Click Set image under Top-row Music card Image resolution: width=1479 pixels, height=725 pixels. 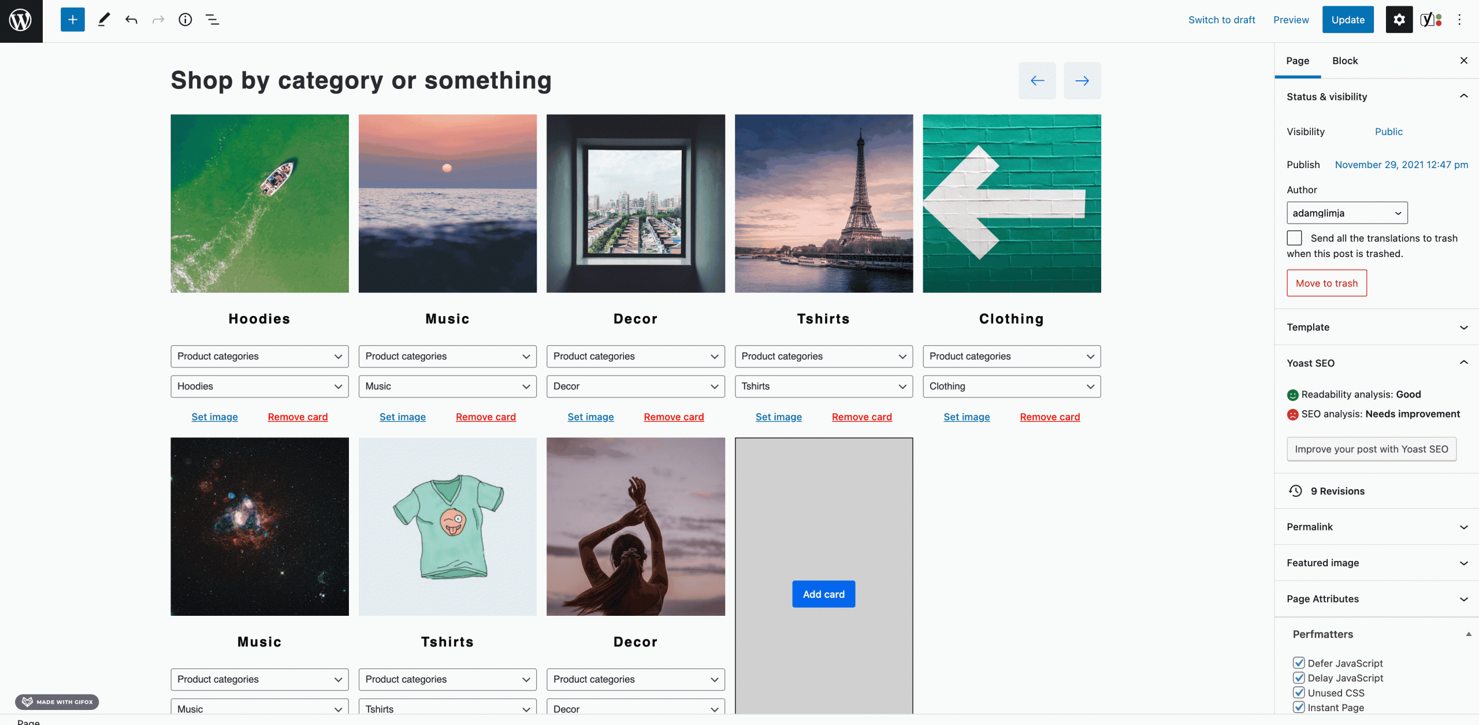[403, 417]
